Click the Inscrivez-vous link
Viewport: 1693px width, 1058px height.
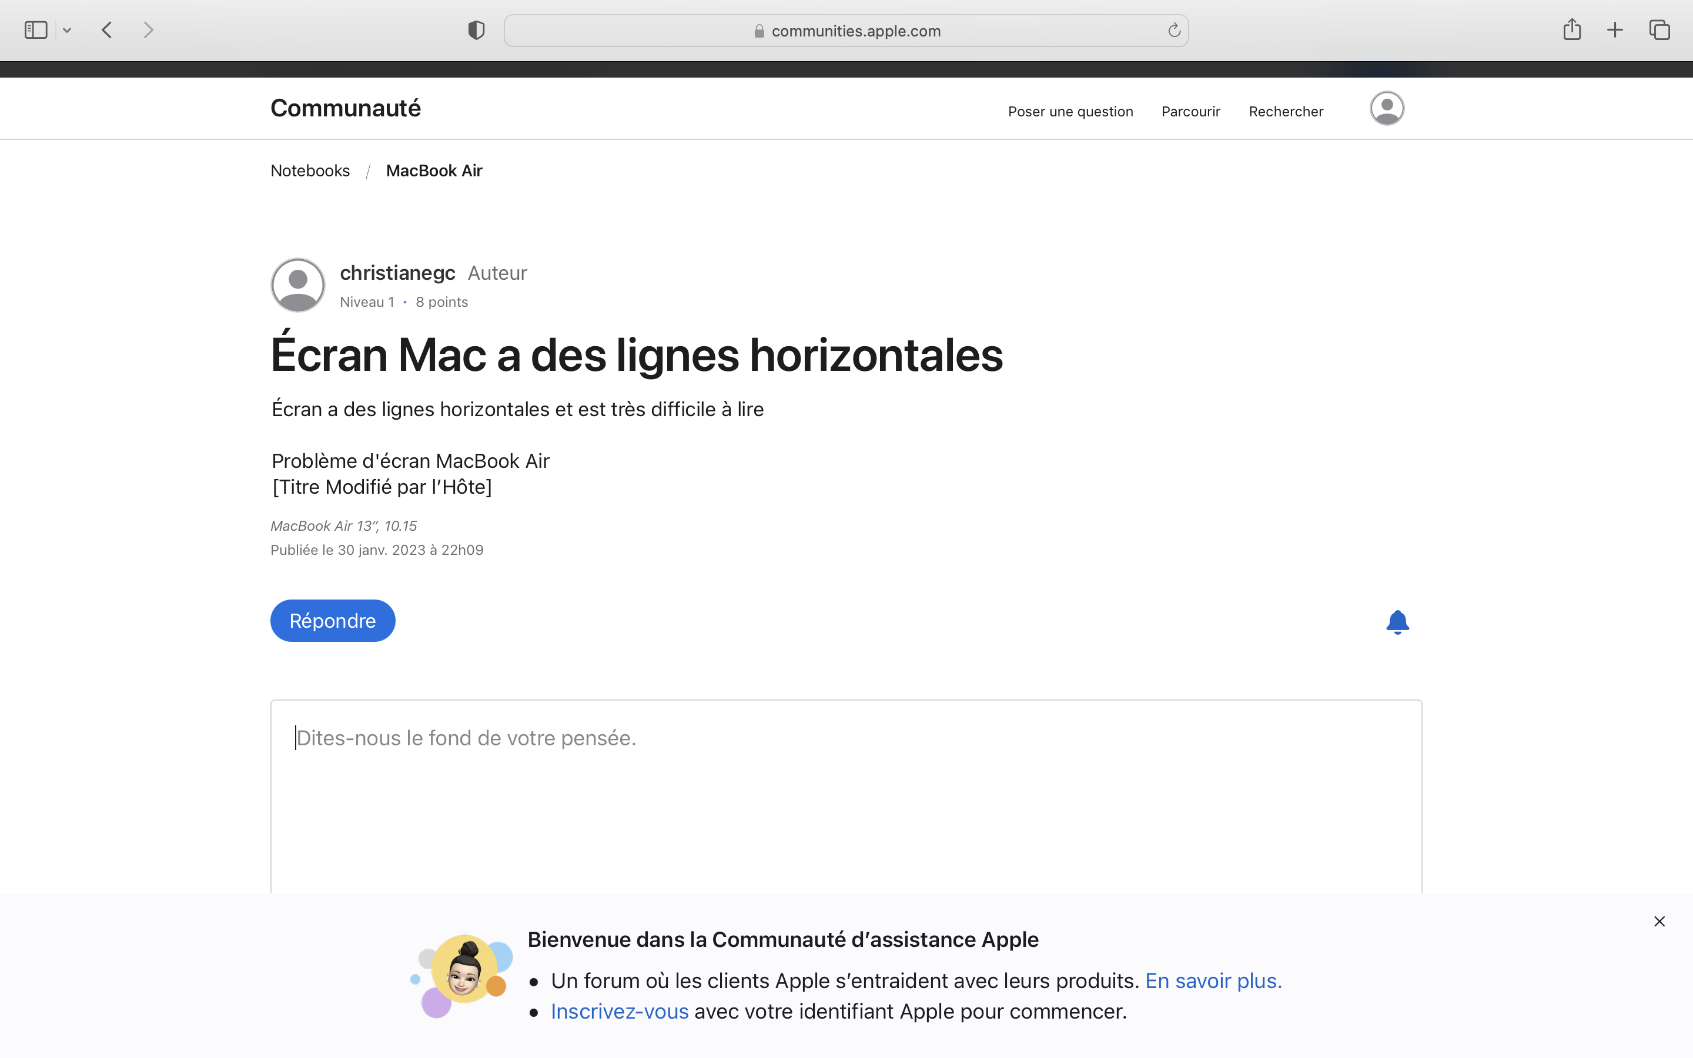619,1012
